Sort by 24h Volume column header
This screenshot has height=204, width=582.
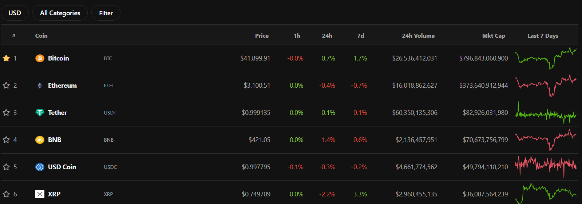pos(418,36)
